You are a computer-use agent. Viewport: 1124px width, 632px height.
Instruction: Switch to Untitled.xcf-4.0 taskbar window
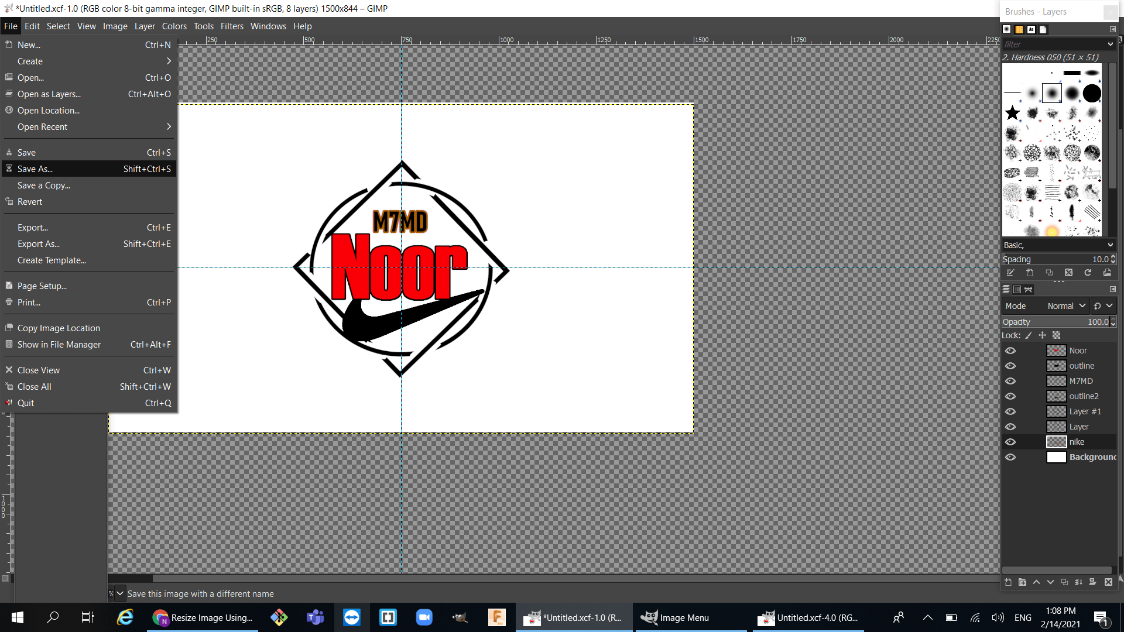click(x=808, y=617)
